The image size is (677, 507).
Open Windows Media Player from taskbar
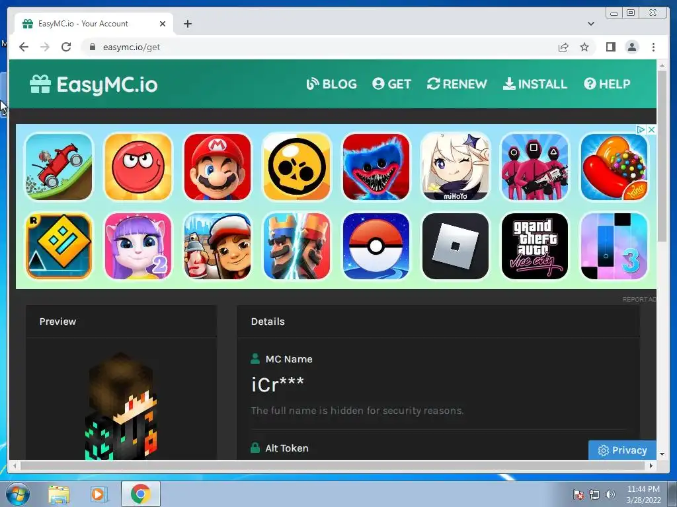[98, 494]
